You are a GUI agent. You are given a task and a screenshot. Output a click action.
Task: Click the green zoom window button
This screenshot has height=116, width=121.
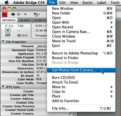tap(14, 8)
